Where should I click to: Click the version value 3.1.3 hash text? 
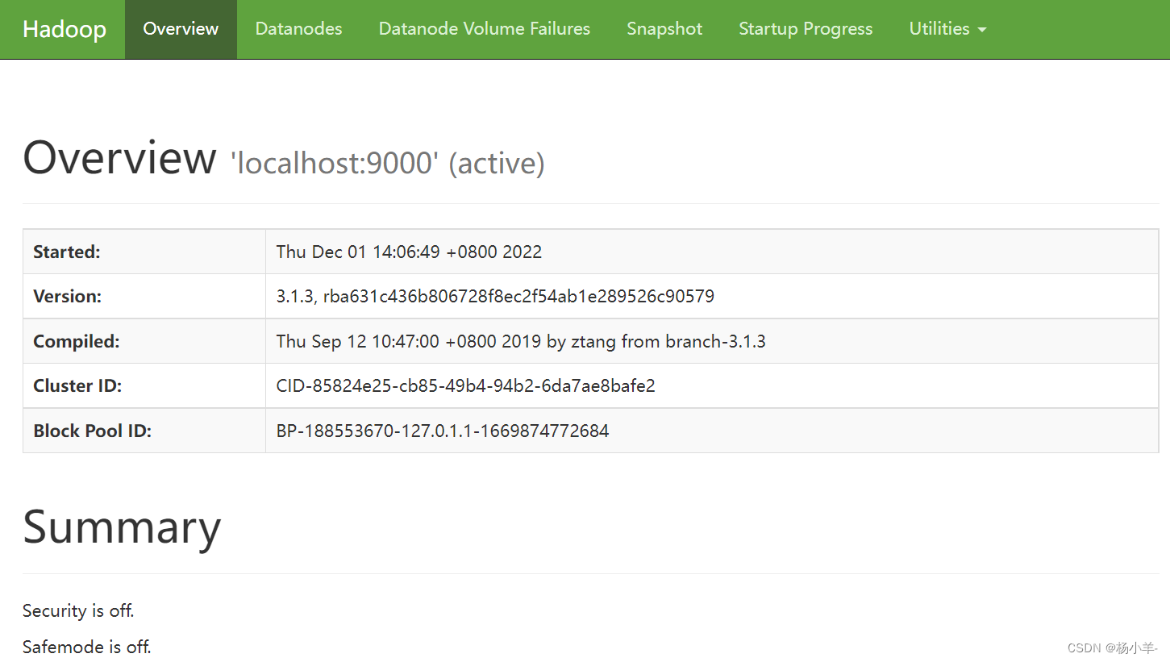click(495, 296)
